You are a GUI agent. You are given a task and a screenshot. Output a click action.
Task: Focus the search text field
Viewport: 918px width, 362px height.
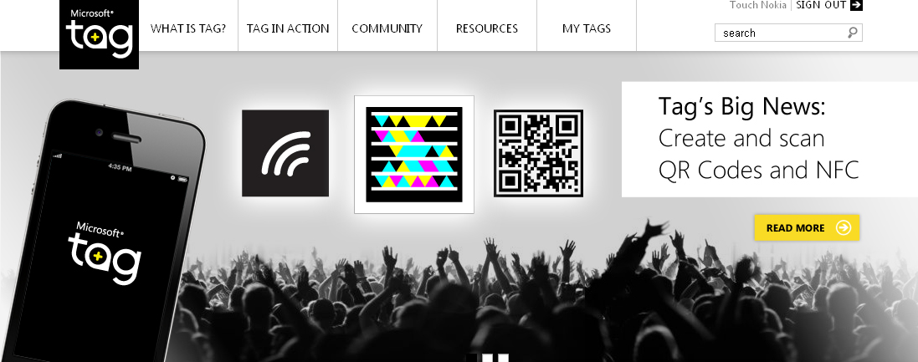782,33
